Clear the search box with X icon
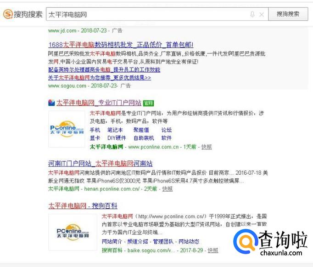This screenshot has height=267, width=313. (262, 15)
